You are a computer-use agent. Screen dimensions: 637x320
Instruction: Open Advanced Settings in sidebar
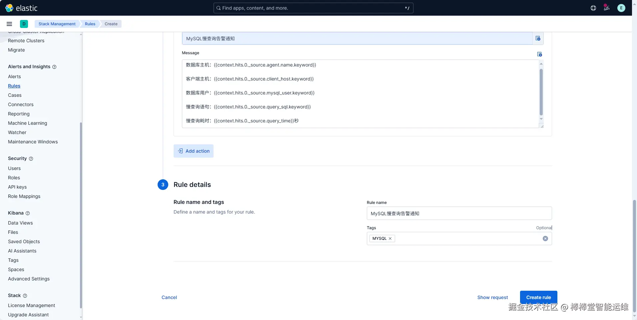(29, 279)
